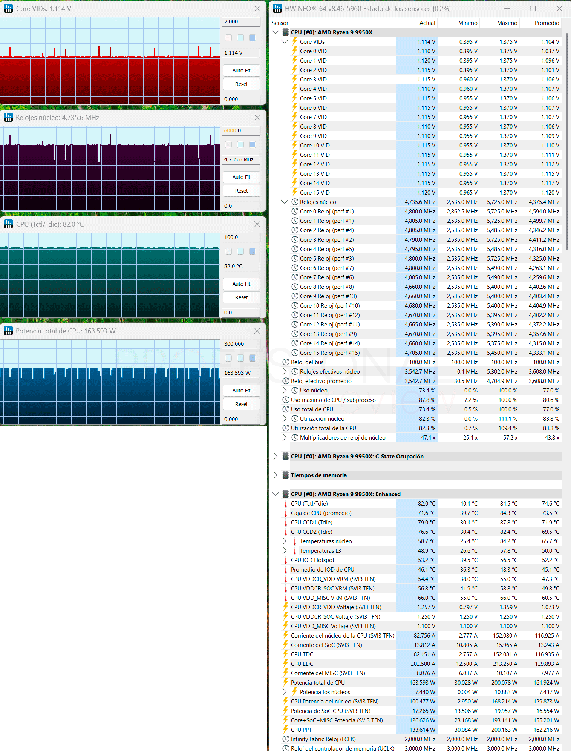The height and width of the screenshot is (751, 571).
Task: Click the white color swatch in the Core VIDs graph window
Action: pos(228,38)
